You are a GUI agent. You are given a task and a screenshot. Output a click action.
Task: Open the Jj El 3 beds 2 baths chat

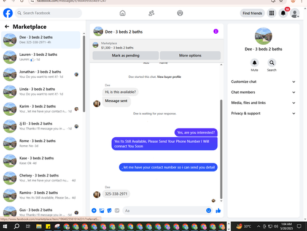click(x=41, y=126)
